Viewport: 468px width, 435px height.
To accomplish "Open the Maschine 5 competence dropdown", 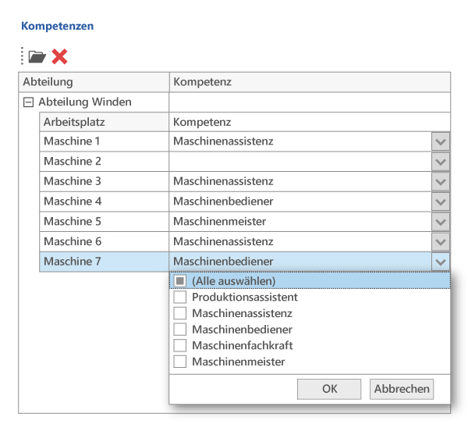I will 441,222.
